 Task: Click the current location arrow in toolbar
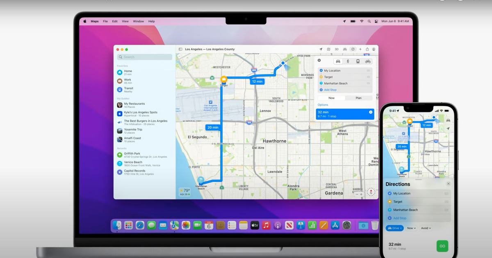coord(321,49)
